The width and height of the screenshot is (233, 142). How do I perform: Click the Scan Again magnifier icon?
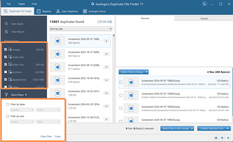6,24
